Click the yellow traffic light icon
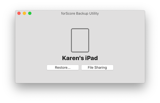 click(24, 13)
